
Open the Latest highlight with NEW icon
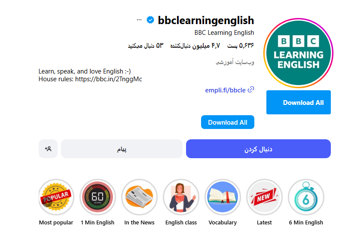click(264, 197)
